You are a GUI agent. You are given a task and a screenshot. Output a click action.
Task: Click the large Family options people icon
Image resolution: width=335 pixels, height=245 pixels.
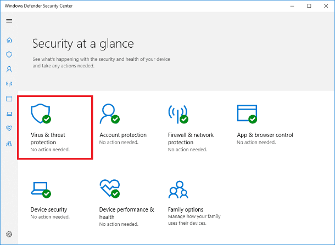click(x=178, y=190)
